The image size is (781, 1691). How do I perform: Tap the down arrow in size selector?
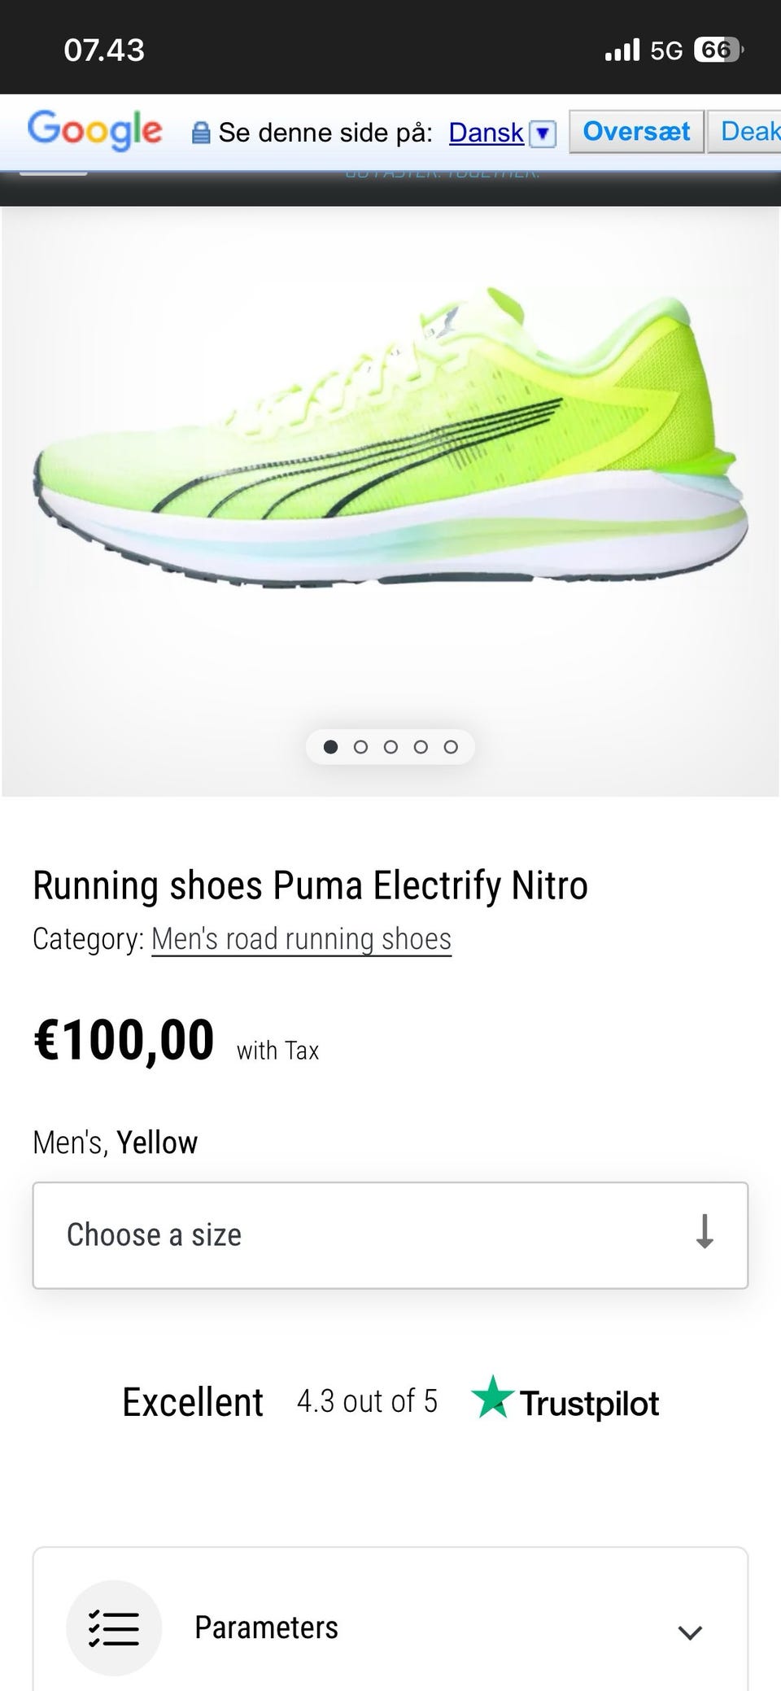705,1232
